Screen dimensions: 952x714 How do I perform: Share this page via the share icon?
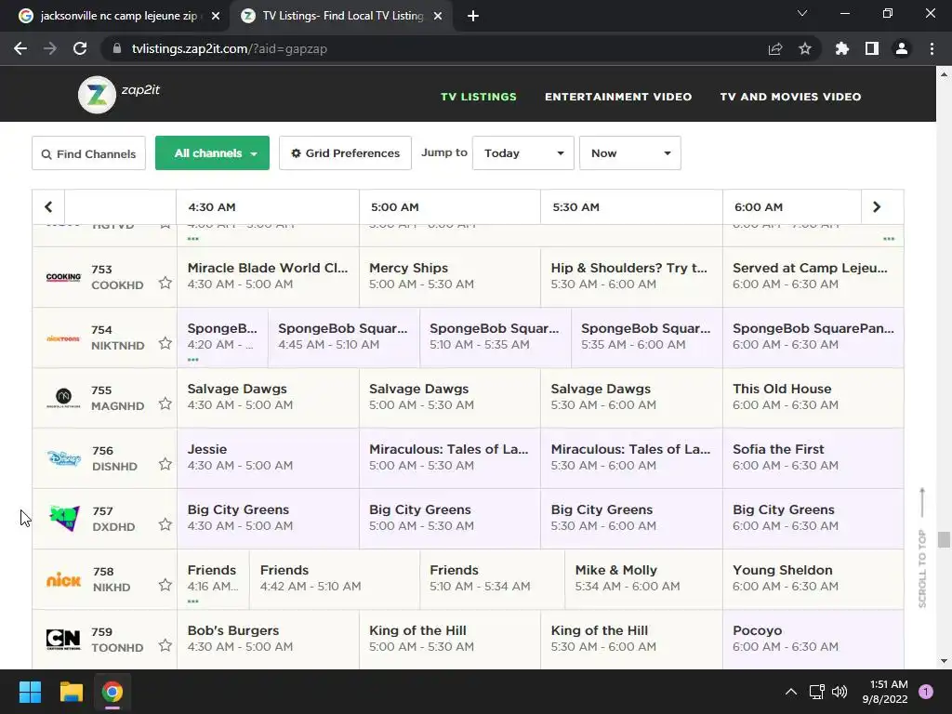[x=775, y=48]
